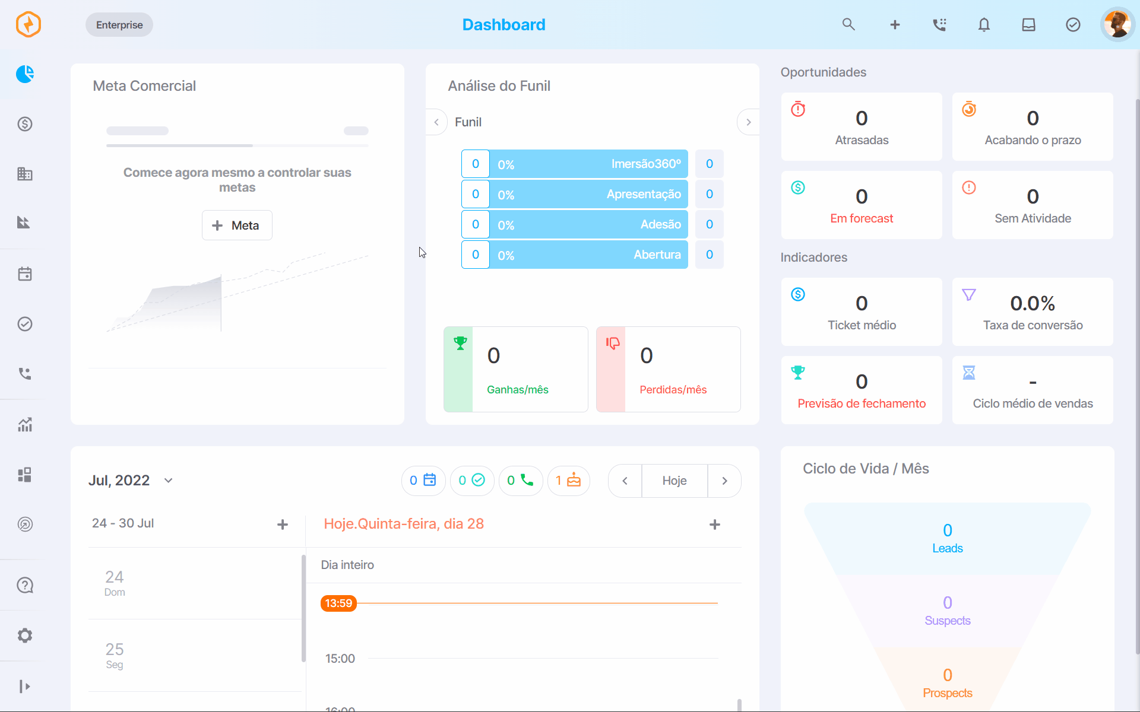
Task: Open the search magnifier in the top bar
Action: tap(848, 24)
